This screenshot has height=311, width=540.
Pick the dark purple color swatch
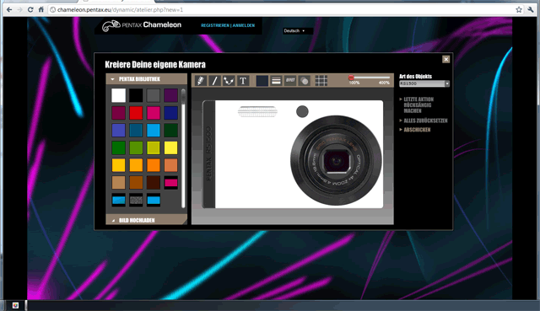point(170,95)
